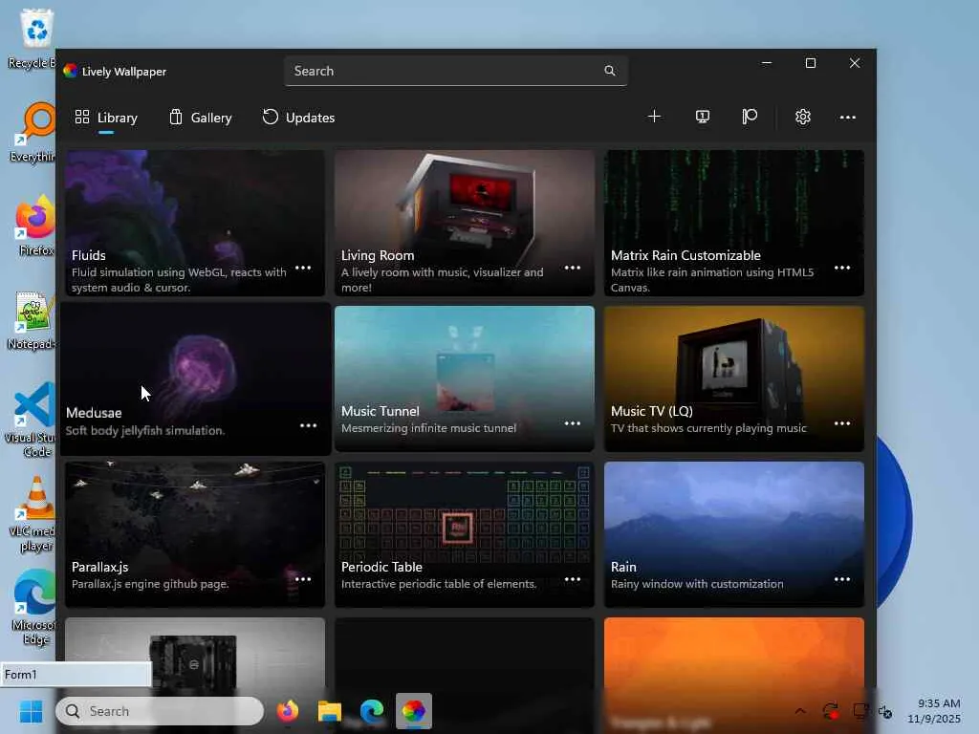
Task: Open more options for Medusae wallpaper
Action: (x=309, y=425)
